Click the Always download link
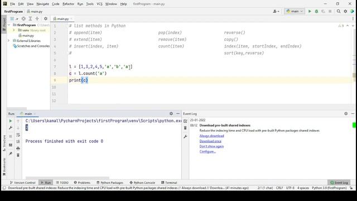357x201 pixels. tap(211, 136)
